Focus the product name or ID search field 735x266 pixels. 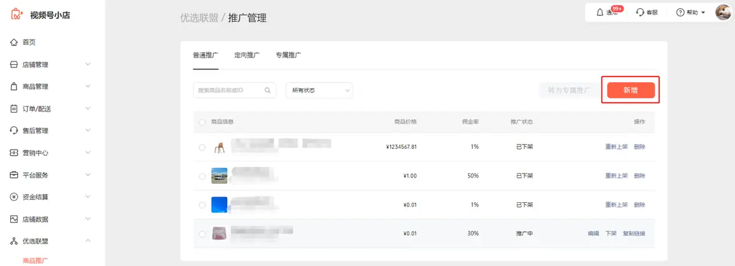235,90
